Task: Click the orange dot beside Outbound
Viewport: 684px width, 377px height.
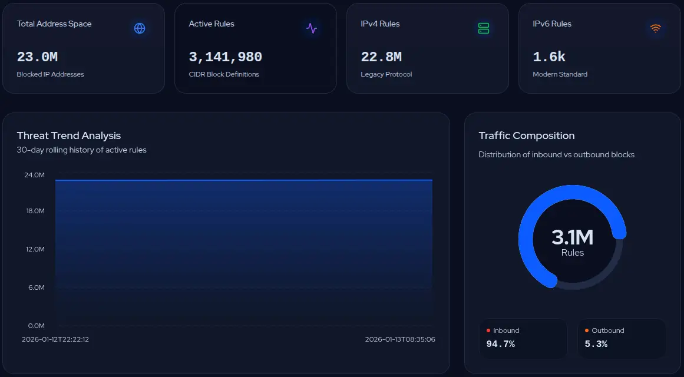Action: click(587, 330)
